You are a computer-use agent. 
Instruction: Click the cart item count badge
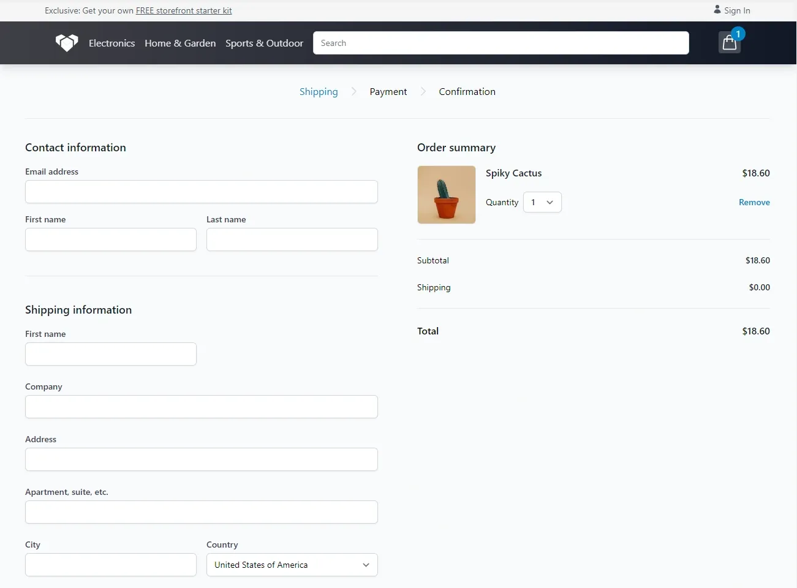tap(738, 34)
